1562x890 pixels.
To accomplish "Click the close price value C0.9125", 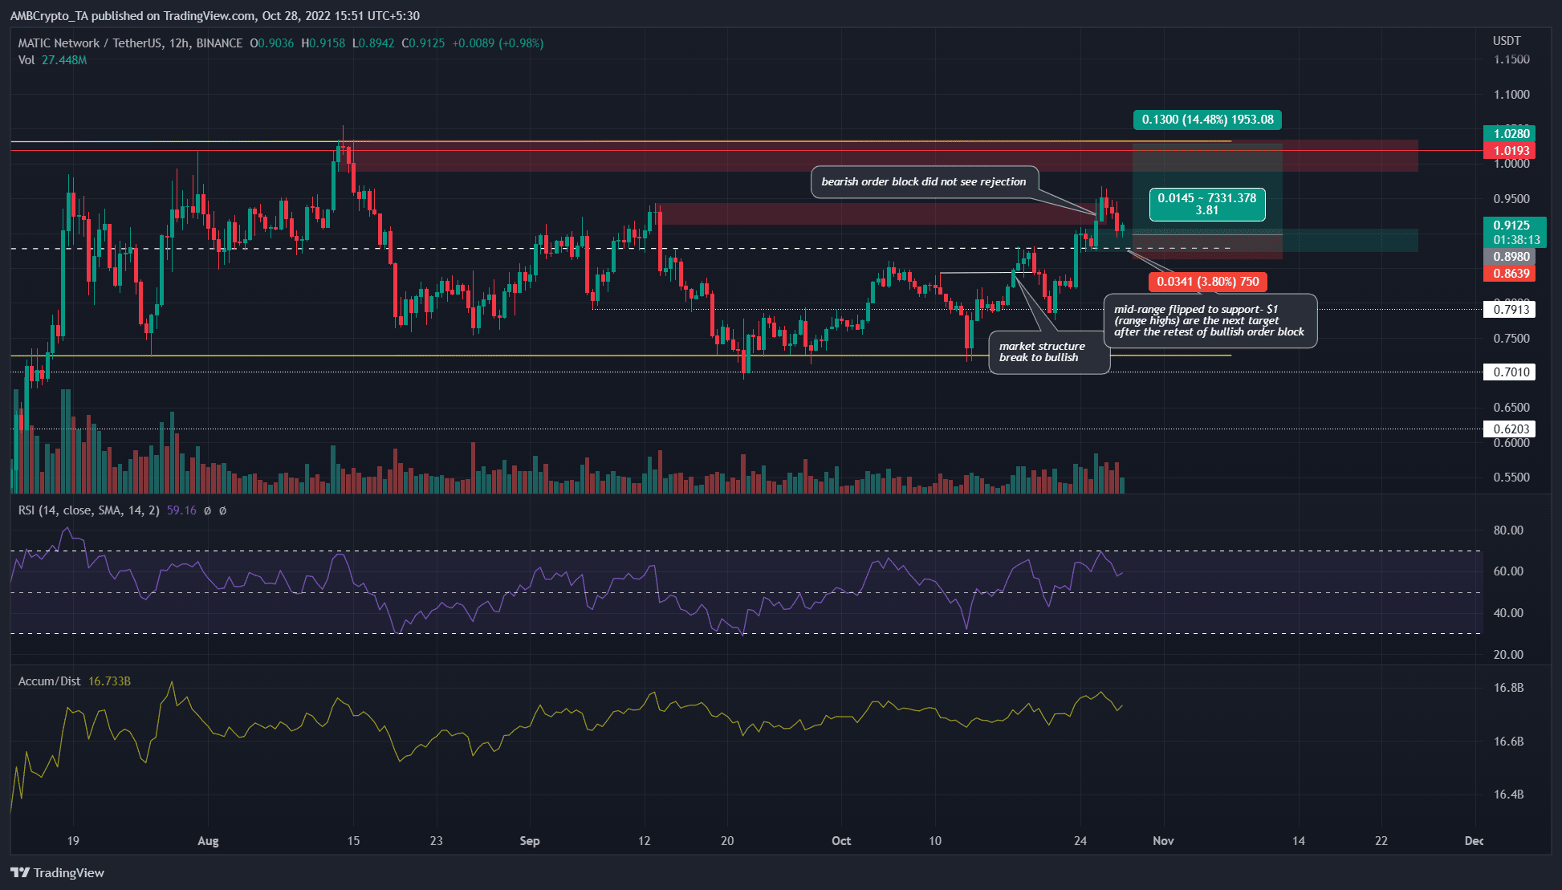I will [x=423, y=43].
